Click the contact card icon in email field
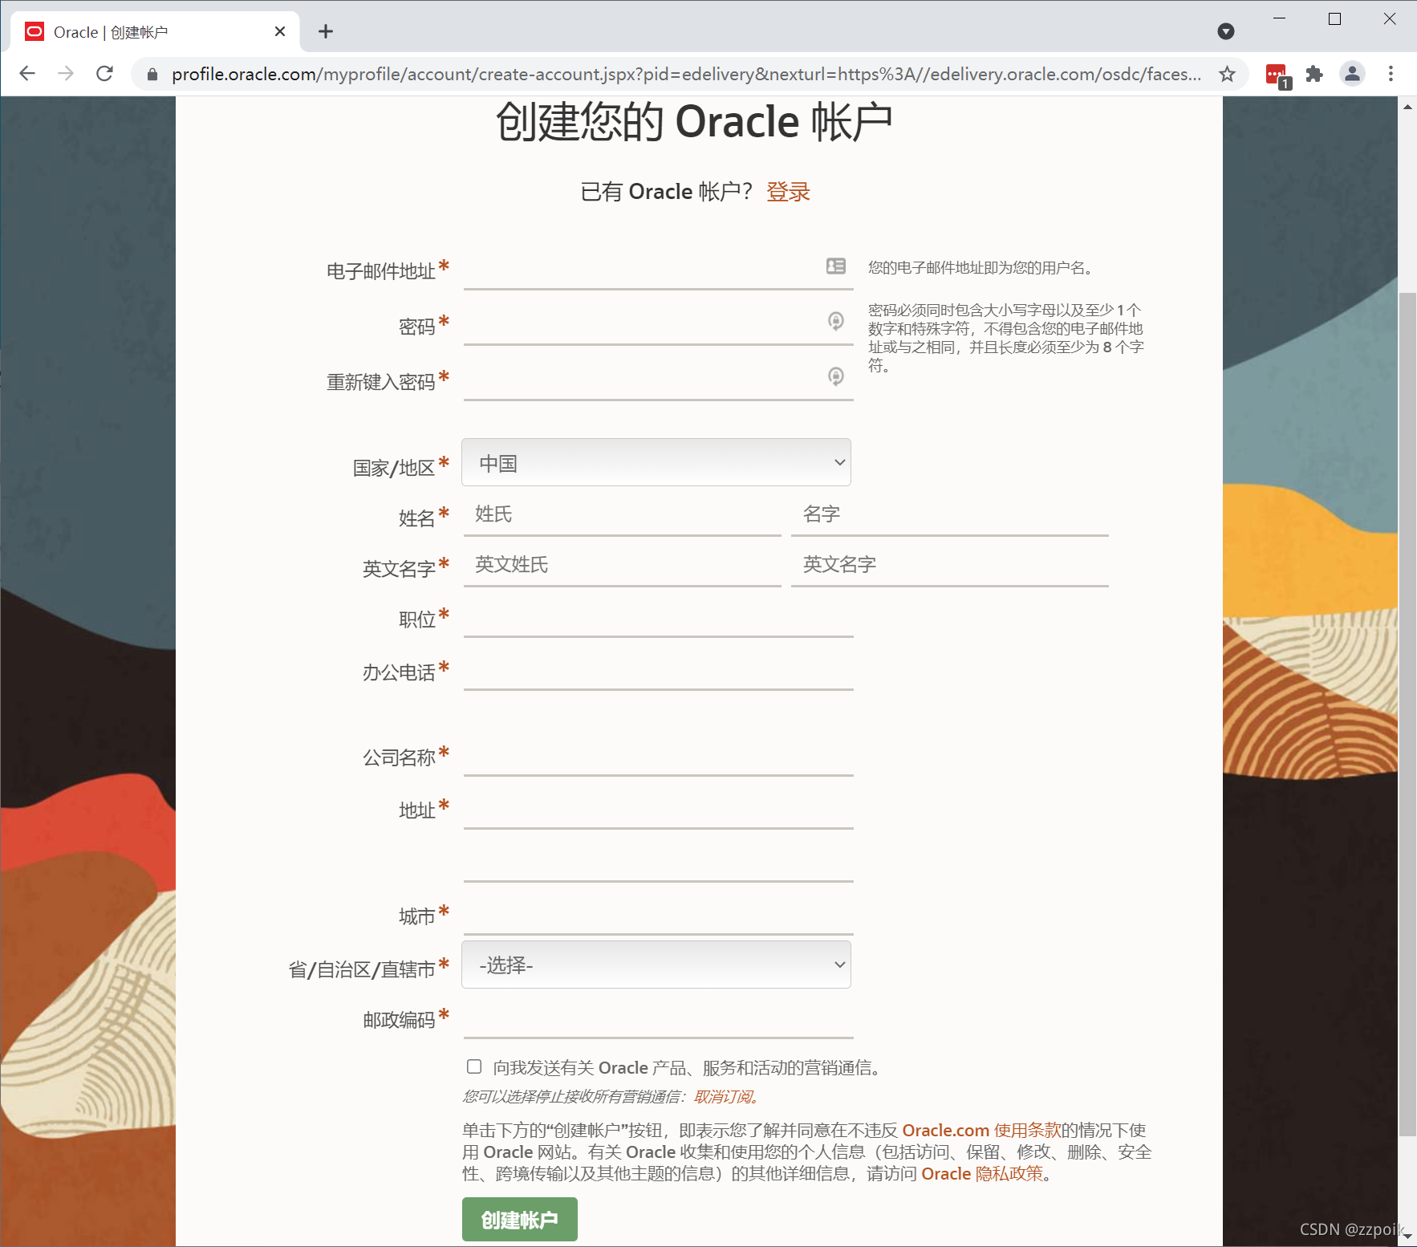This screenshot has width=1417, height=1247. point(835,266)
